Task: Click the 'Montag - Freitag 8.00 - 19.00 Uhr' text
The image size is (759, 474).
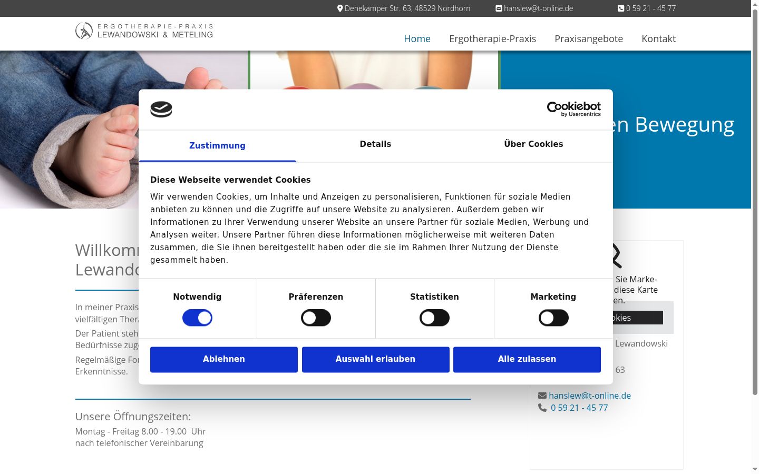Action: 140,431
